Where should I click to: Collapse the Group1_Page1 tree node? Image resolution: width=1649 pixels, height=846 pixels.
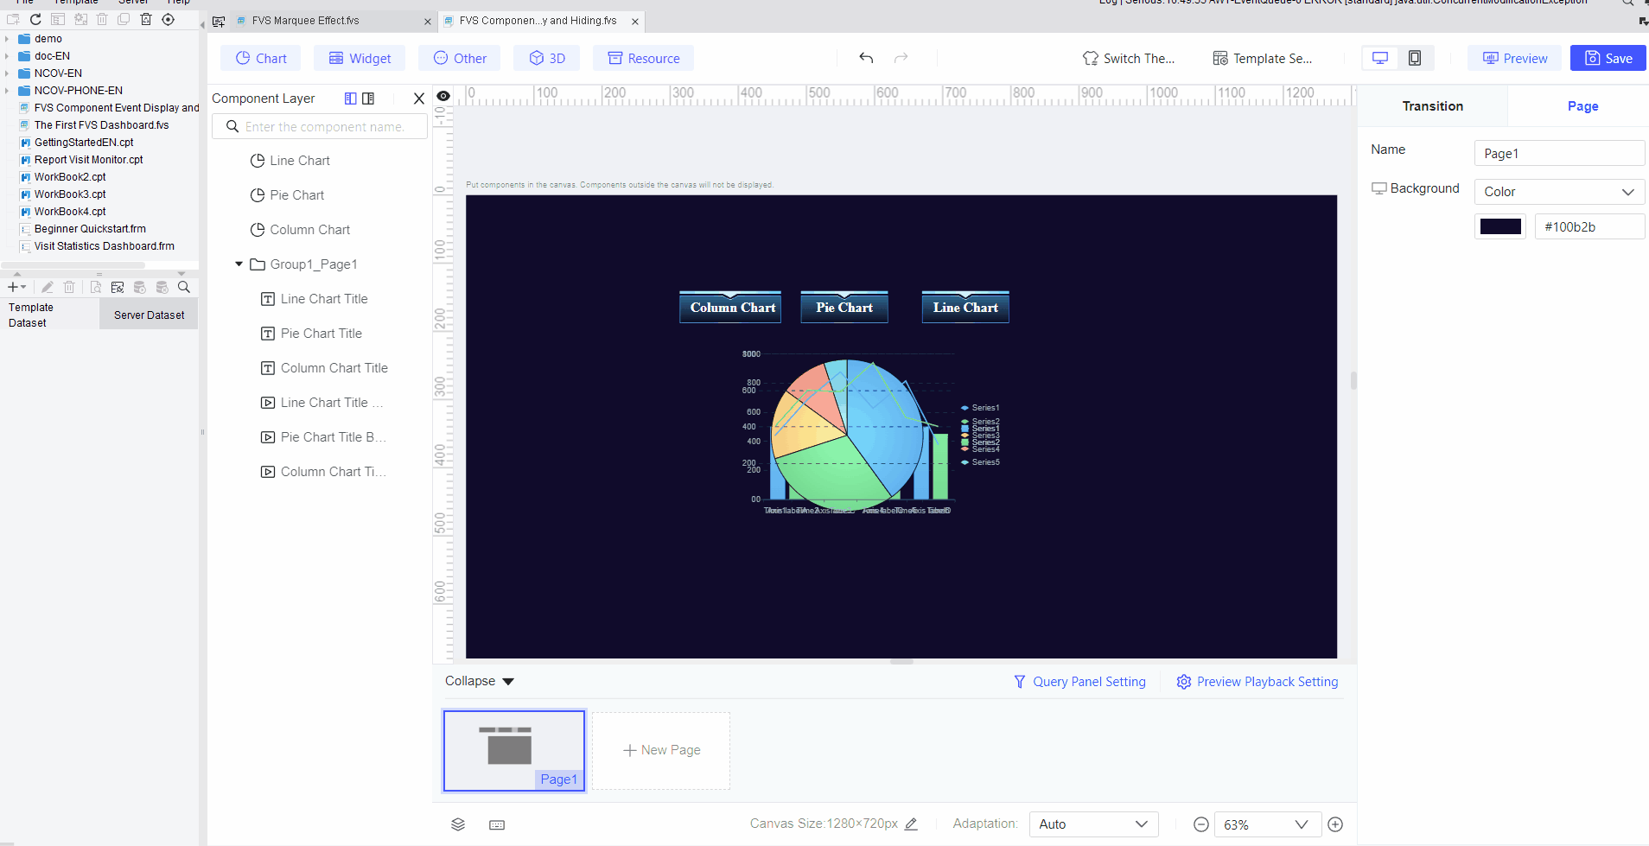point(239,264)
